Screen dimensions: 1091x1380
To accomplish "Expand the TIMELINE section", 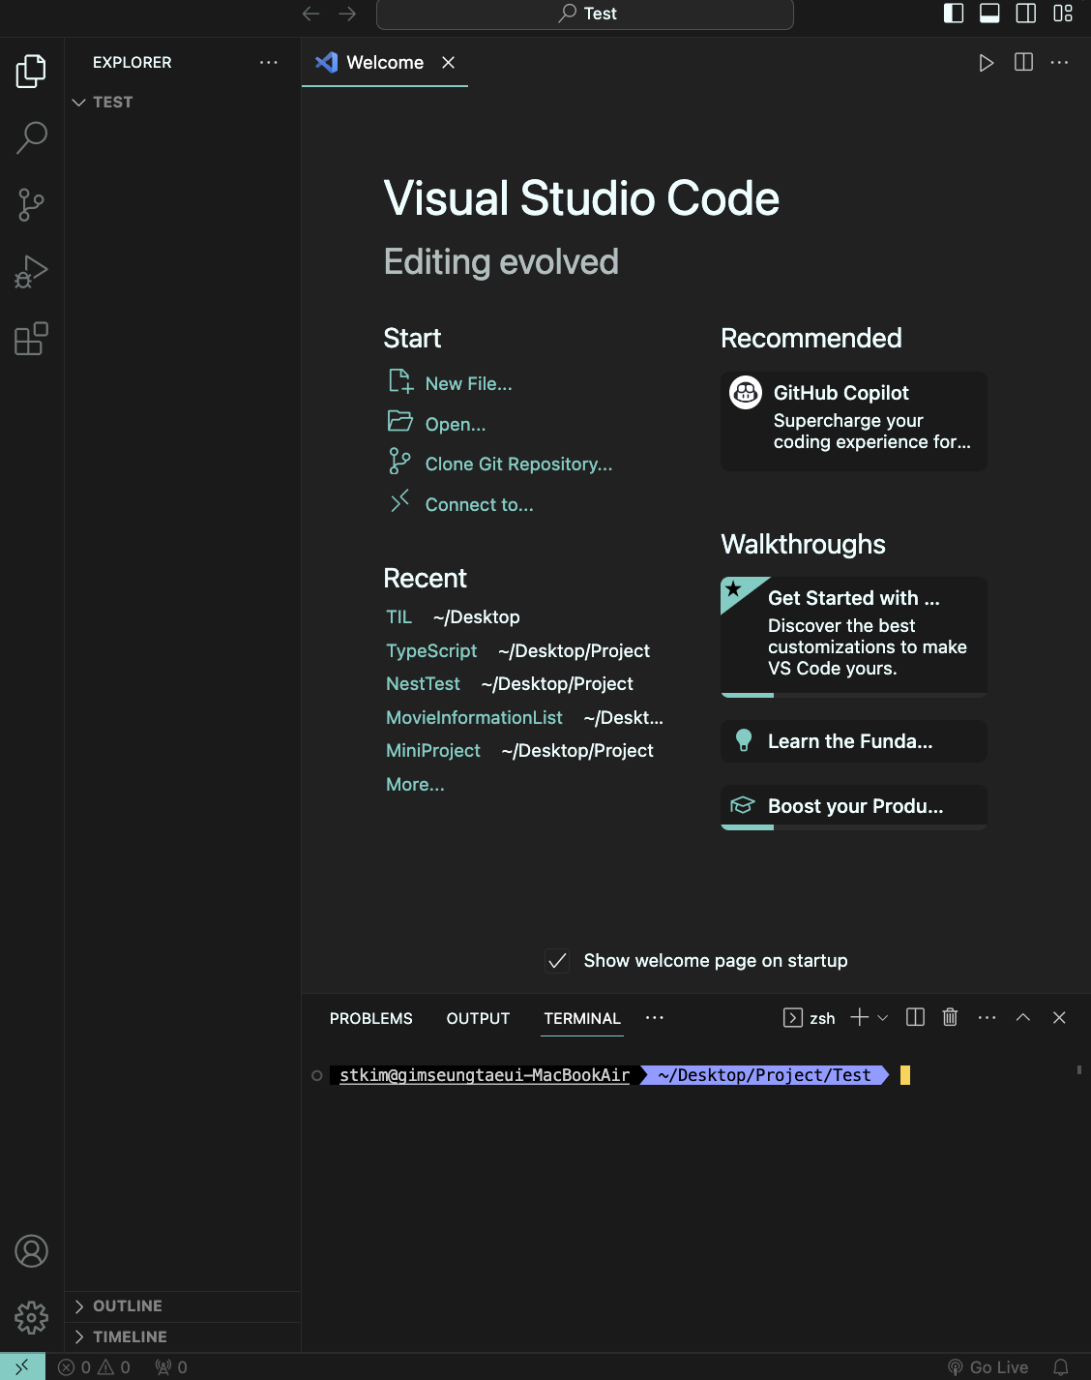I will pos(183,1336).
